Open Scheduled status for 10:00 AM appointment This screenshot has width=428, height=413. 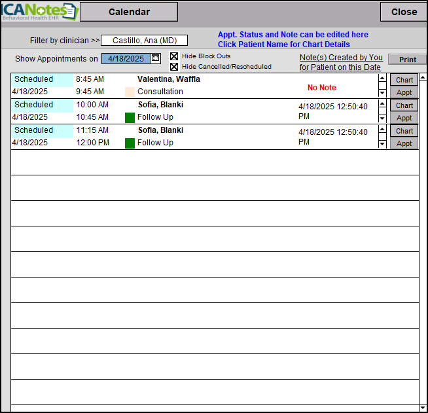(x=42, y=105)
